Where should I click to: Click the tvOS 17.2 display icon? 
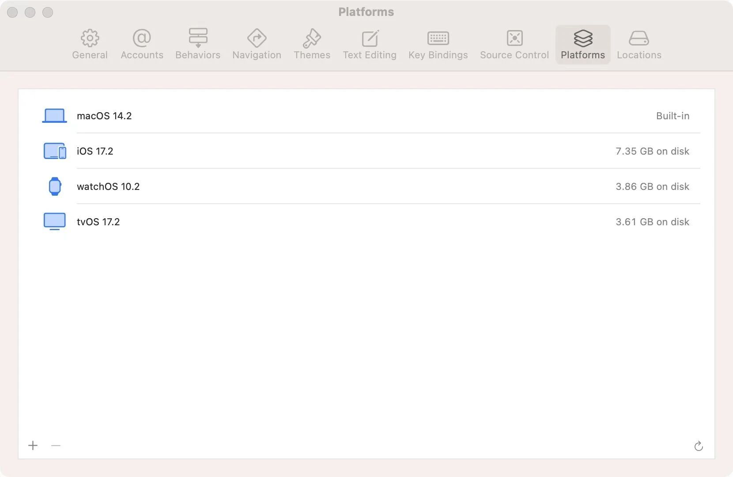[55, 222]
